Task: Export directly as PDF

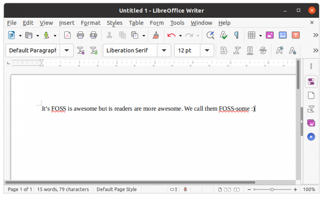Action: 67,35
